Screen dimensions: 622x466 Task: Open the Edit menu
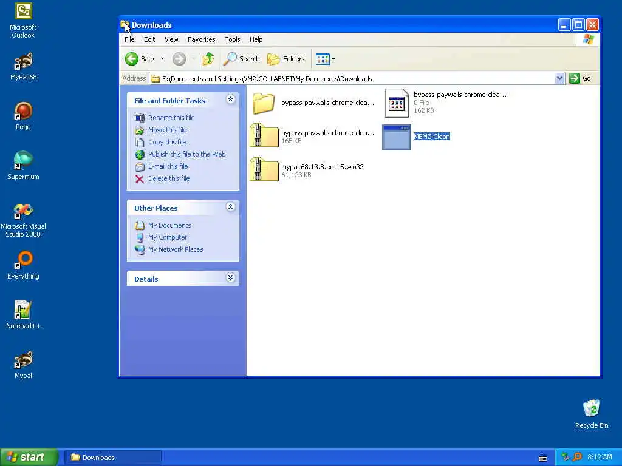(x=149, y=39)
